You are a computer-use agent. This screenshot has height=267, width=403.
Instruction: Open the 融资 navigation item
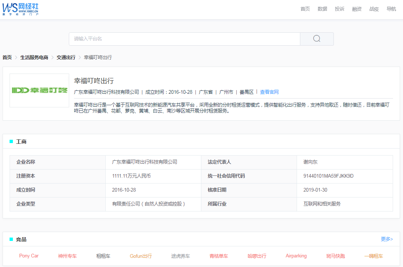[357, 9]
